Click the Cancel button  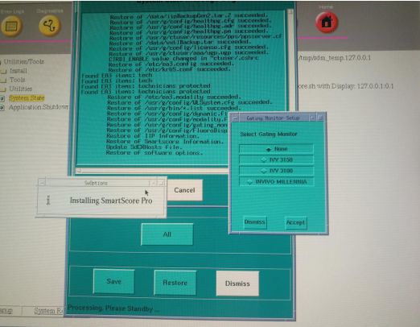184,190
